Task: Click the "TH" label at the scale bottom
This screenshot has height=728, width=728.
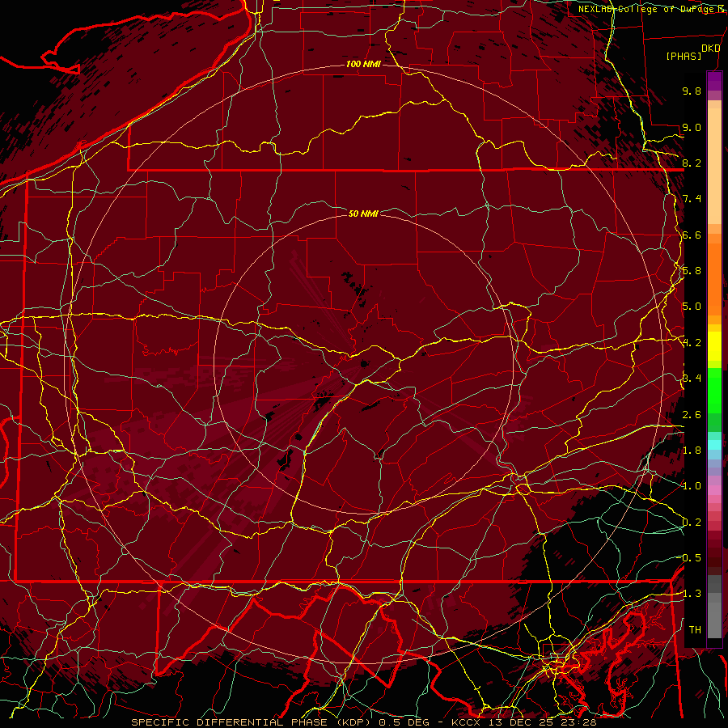Action: tap(695, 629)
